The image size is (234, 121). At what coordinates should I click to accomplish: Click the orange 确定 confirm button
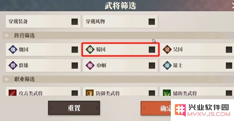pyautogui.click(x=156, y=108)
